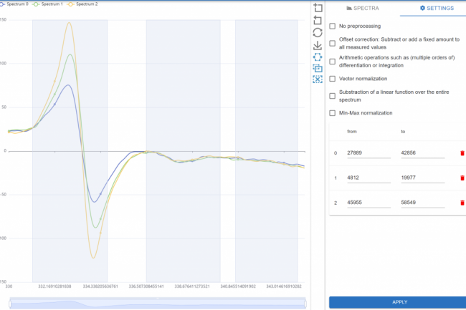Enable the No preprocessing checkbox
466x310 pixels.
[332, 26]
